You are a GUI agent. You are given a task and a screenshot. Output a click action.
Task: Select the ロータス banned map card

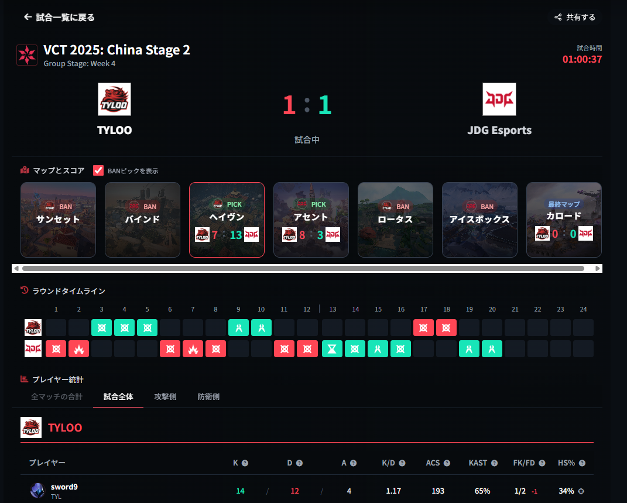396,220
